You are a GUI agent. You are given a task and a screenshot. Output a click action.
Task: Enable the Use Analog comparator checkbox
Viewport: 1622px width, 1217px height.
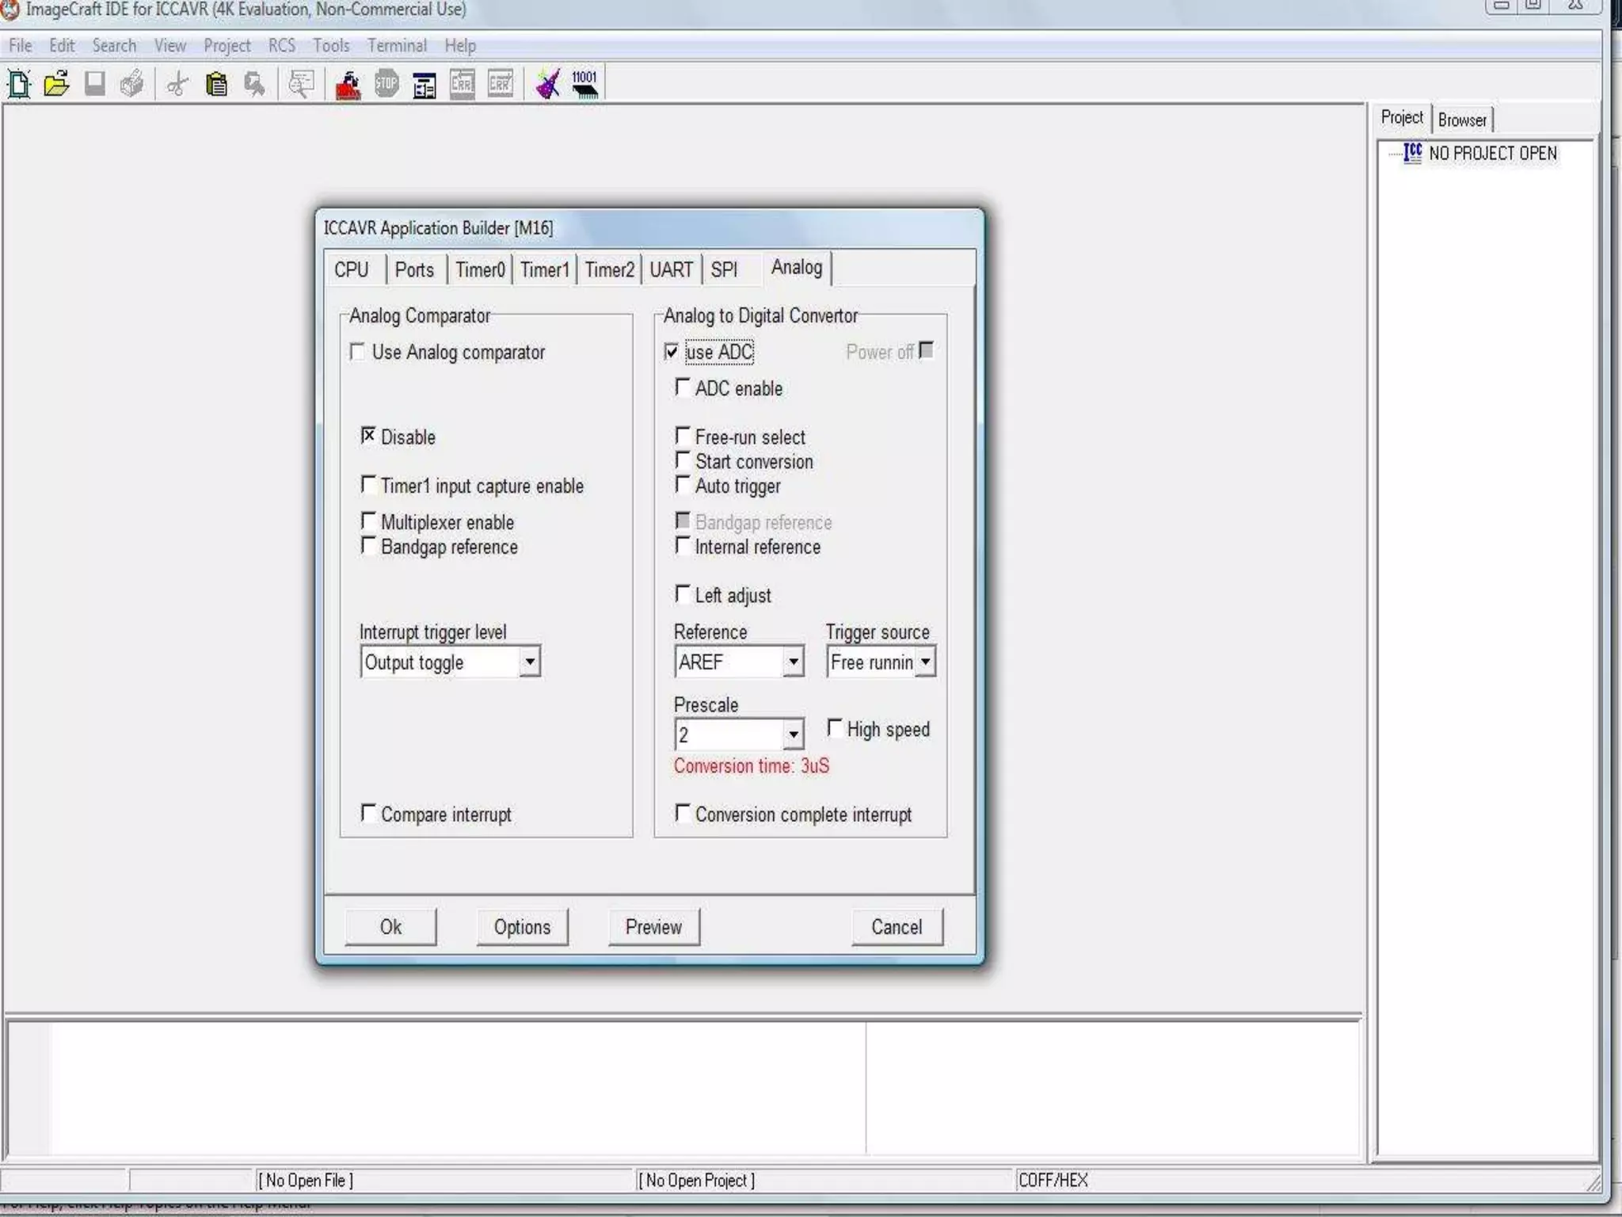point(357,351)
